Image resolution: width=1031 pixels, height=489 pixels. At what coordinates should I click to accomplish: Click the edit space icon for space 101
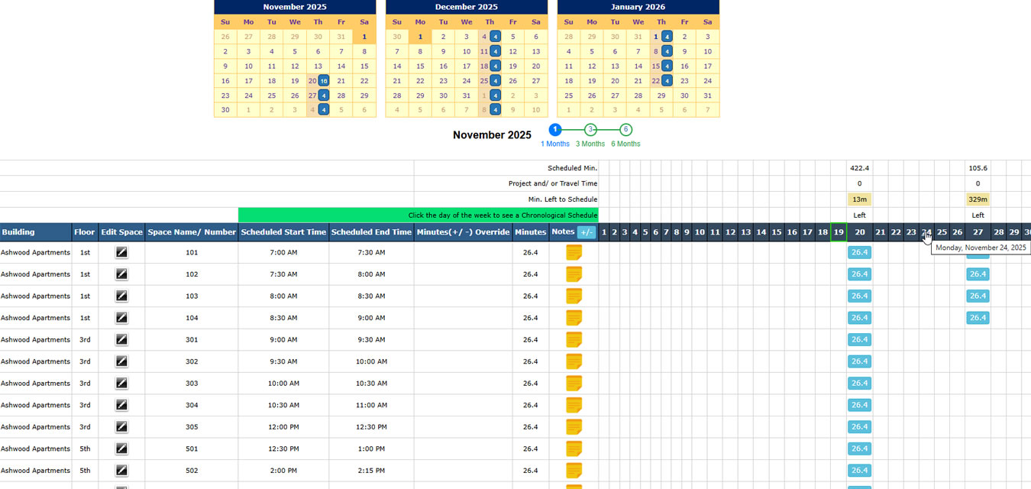tap(121, 252)
